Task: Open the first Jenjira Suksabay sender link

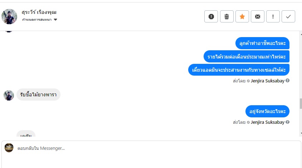Action: [x=268, y=81]
